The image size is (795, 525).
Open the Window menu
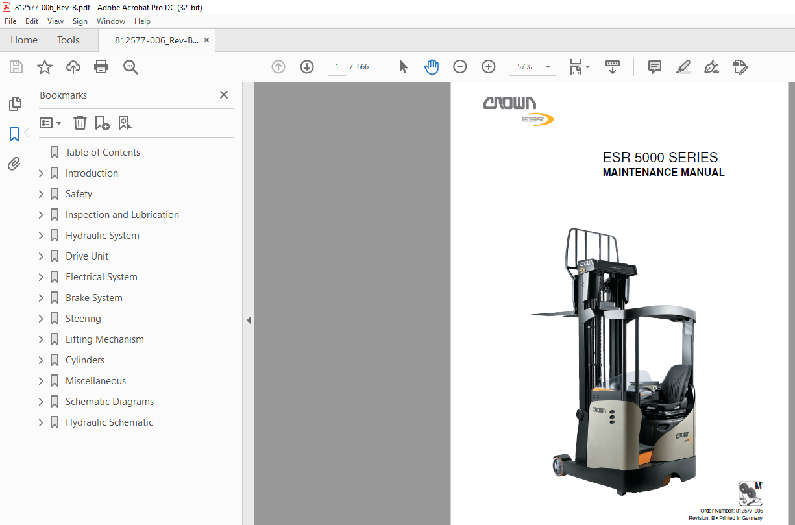click(x=111, y=21)
